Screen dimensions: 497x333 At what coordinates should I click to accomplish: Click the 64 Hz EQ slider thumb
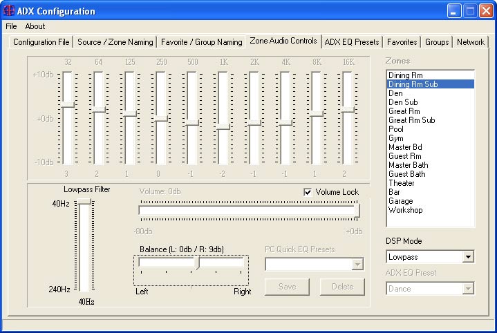(x=99, y=109)
